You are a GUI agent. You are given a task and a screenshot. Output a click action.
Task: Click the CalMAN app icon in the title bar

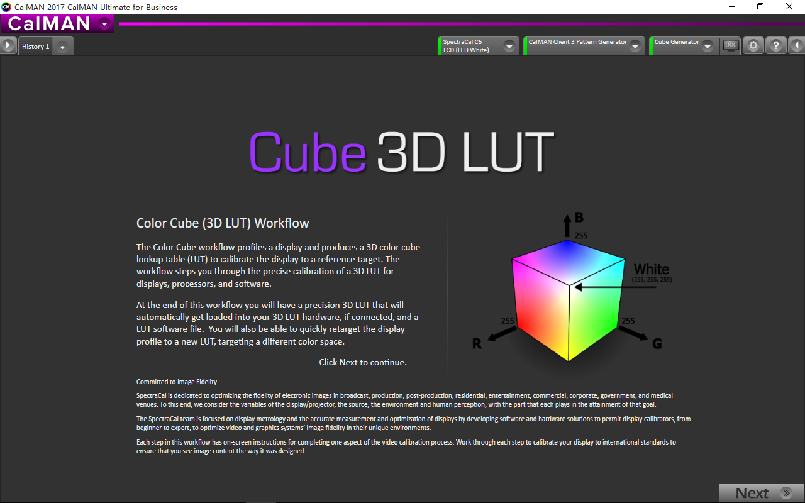click(6, 7)
